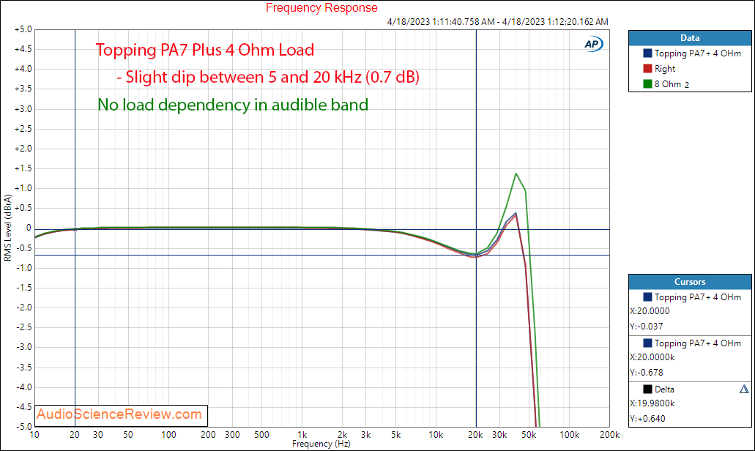Click the RMS Level (dBrA) axis label
This screenshot has width=755, height=451.
[x=7, y=228]
